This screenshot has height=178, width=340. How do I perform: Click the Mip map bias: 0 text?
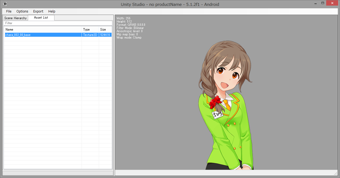point(127,34)
